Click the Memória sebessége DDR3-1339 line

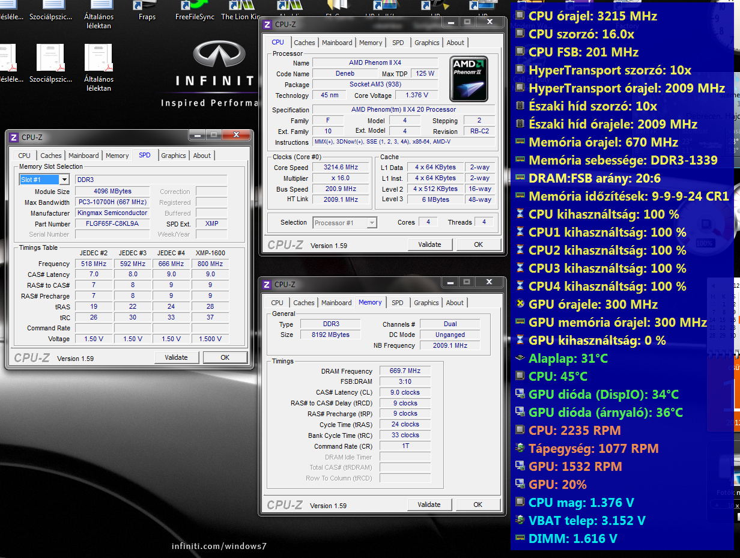coord(623,160)
